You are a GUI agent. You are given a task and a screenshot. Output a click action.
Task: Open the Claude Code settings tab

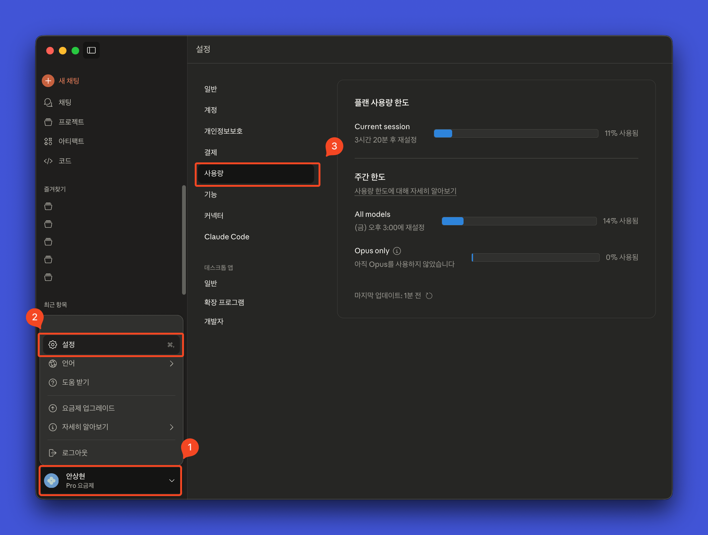point(227,237)
